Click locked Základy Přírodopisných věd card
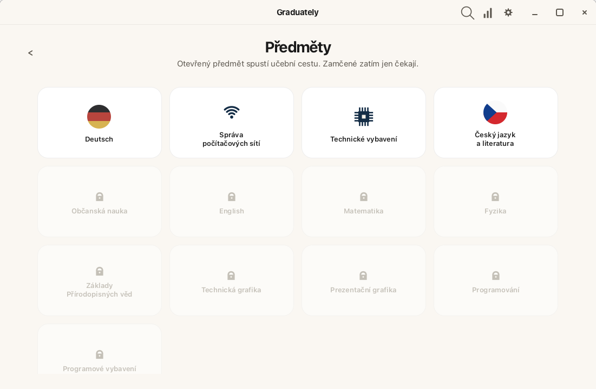 tap(100, 280)
